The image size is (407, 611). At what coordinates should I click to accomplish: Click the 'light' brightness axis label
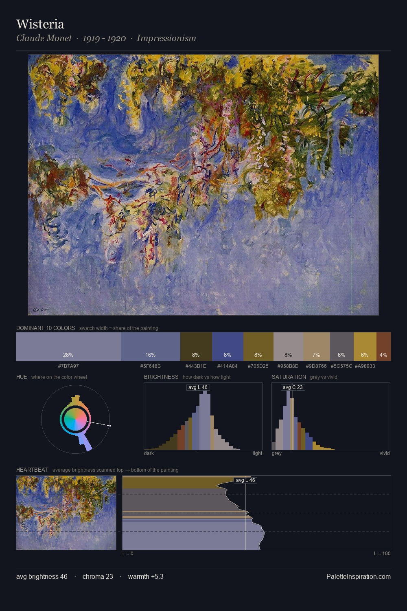click(x=258, y=453)
